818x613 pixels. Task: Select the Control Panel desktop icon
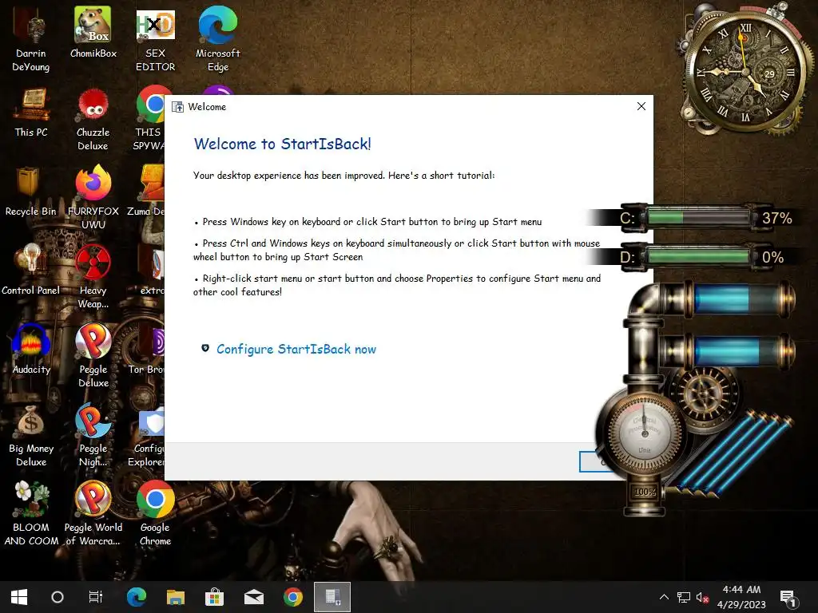31,270
